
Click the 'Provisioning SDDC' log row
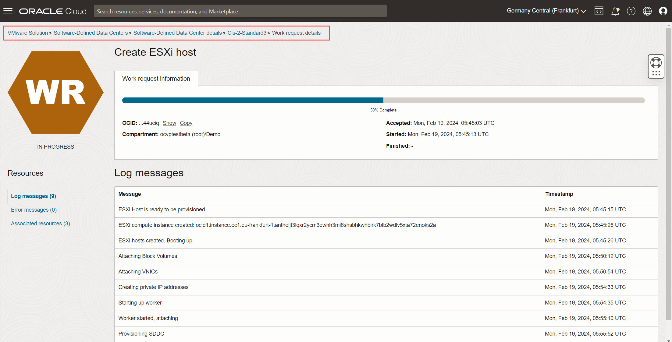point(386,334)
